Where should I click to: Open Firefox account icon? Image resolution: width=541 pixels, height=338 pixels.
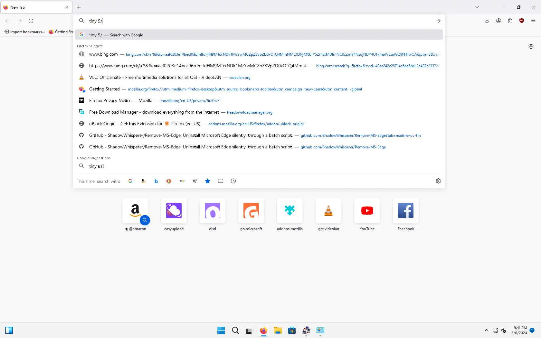pos(498,21)
